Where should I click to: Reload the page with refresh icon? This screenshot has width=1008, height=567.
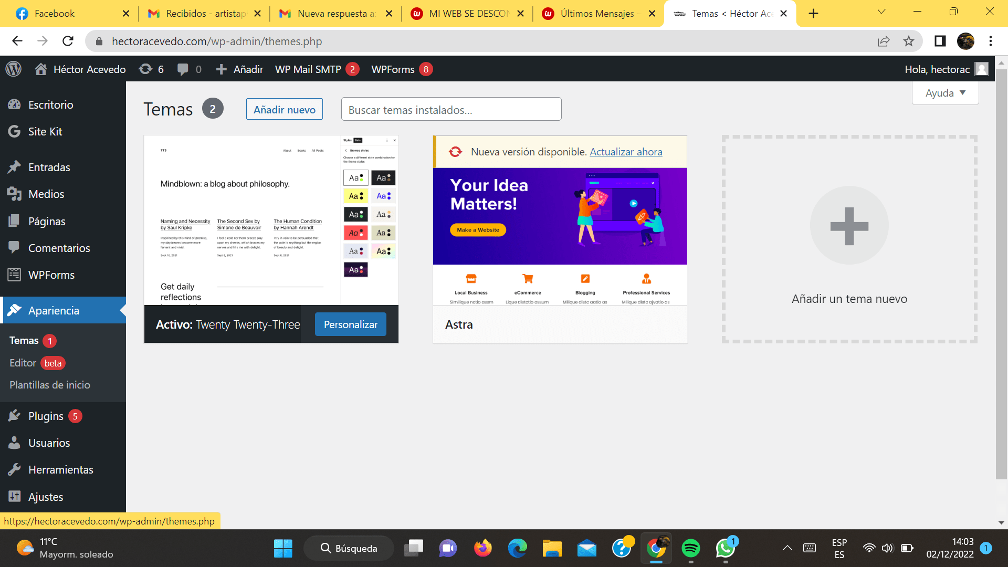[68, 41]
